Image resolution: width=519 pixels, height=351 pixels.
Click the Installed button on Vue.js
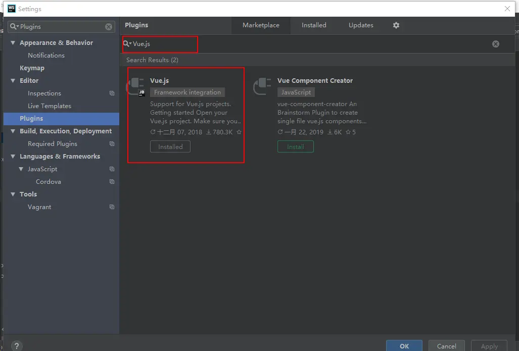pos(170,146)
